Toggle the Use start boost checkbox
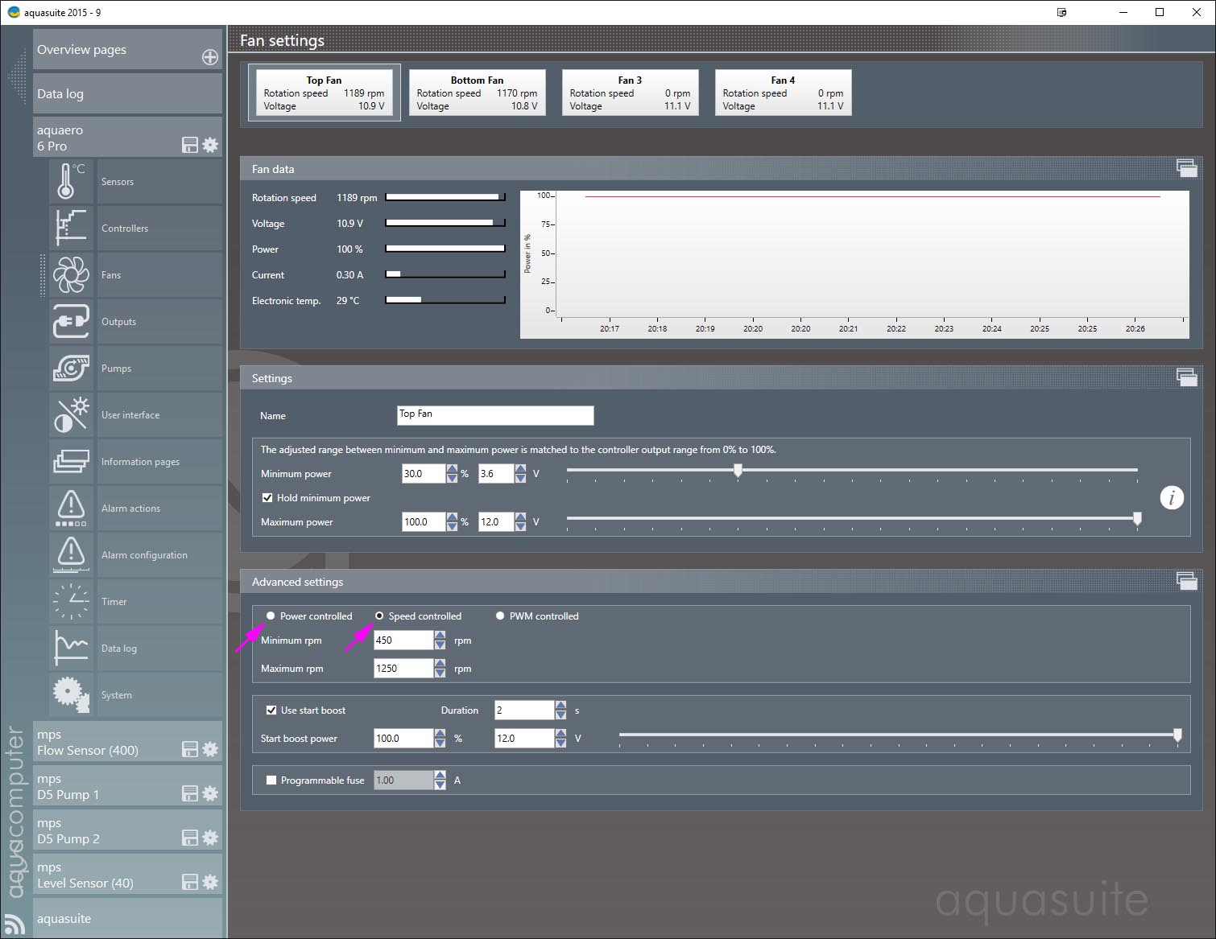 [271, 710]
